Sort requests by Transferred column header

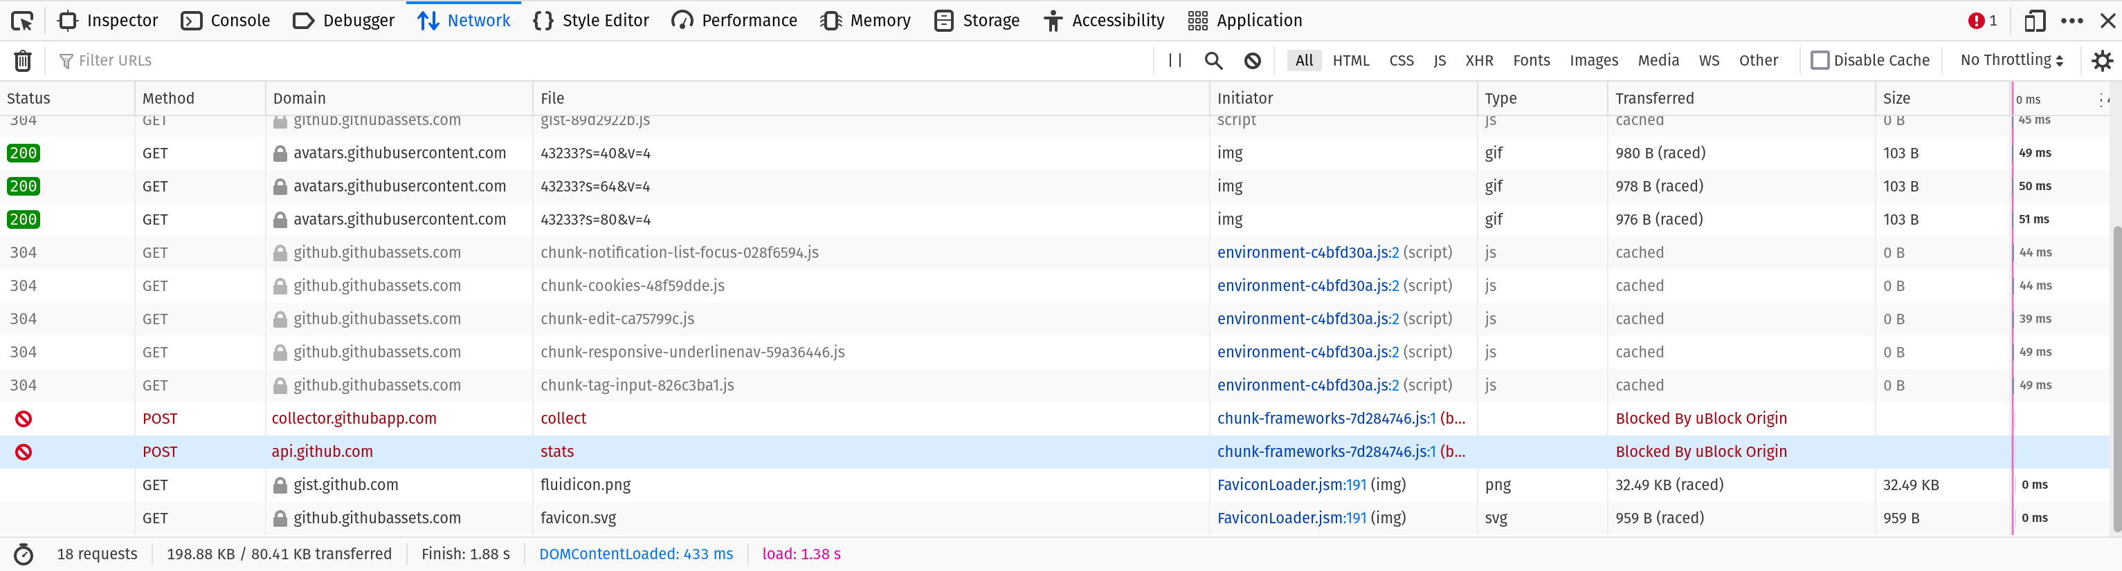1654,98
